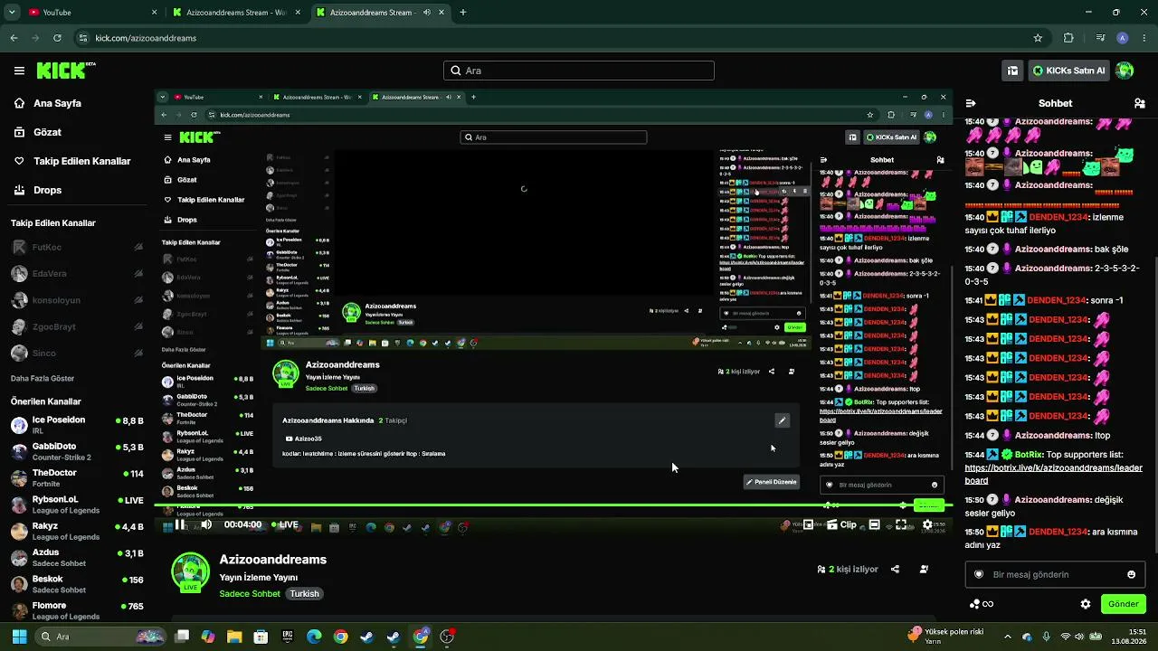Expand hidden system tray icons
The width and height of the screenshot is (1158, 651).
(x=1008, y=637)
